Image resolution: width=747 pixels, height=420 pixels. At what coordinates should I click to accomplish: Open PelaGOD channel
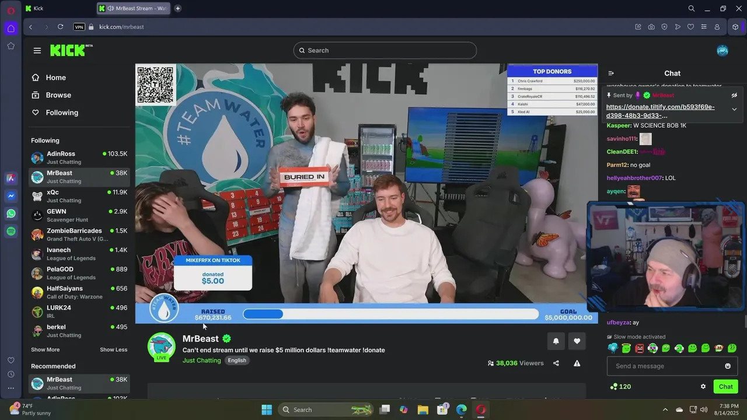click(79, 273)
